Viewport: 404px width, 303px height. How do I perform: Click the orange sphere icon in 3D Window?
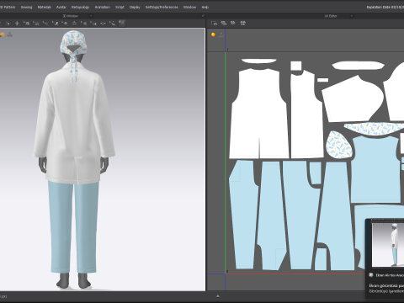2,35
